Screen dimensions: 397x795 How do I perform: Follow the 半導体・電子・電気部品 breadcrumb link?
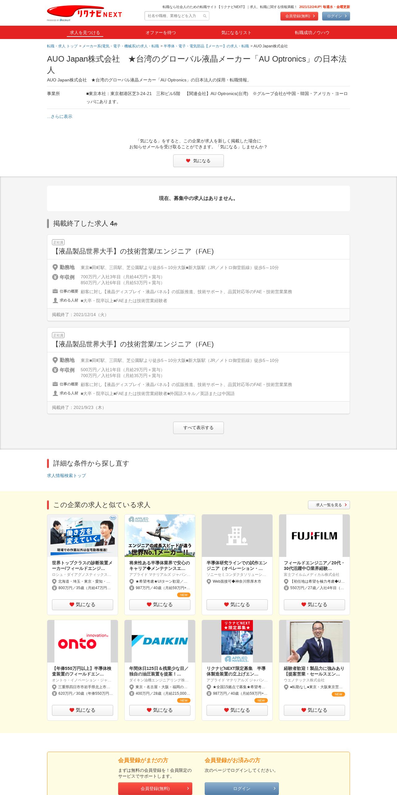point(206,46)
